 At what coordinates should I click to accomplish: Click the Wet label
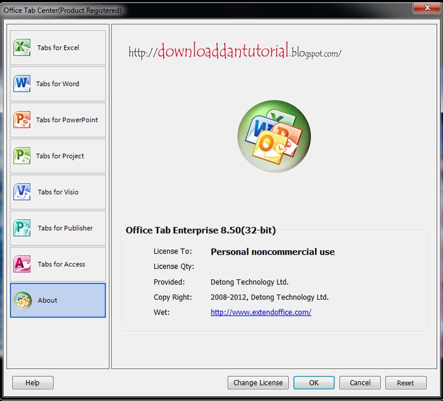[x=161, y=312]
